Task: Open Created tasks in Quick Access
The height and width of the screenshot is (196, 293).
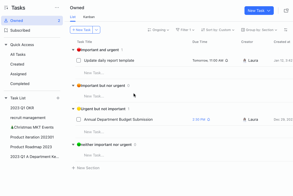Action: (x=17, y=64)
